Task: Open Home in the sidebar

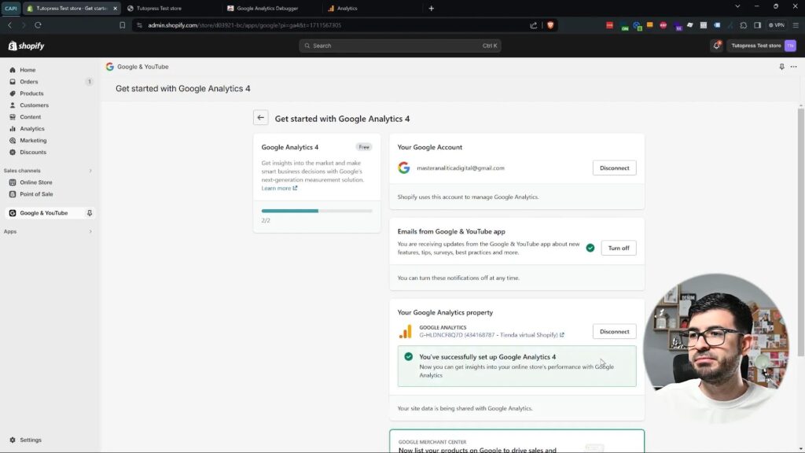Action: (x=28, y=70)
